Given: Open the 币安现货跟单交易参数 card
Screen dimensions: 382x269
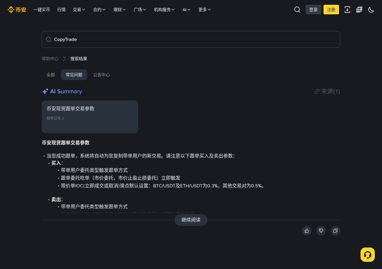Looking at the screenshot, I should click(90, 117).
